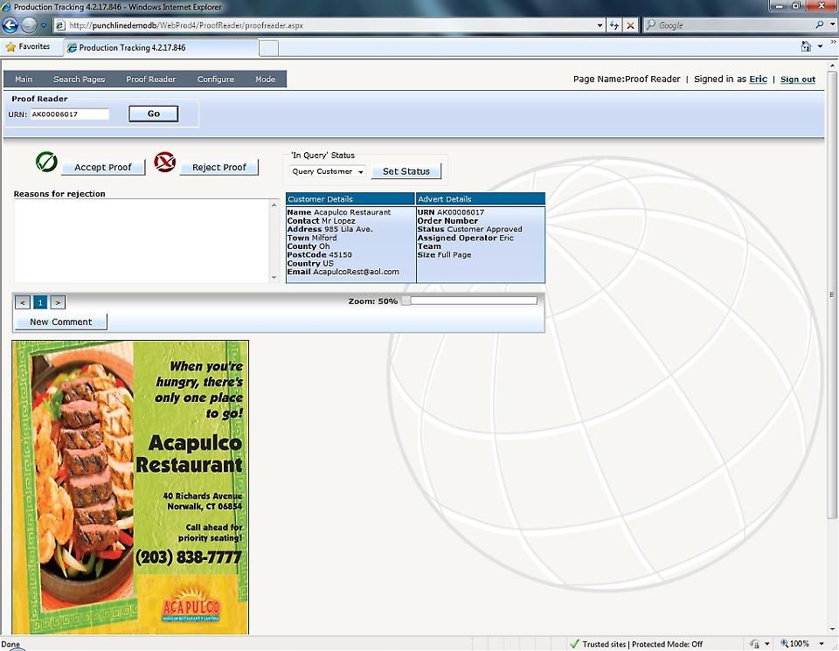Screen dimensions: 839x651
Task: Click the main page vertical scrollbar
Action: tap(831, 294)
